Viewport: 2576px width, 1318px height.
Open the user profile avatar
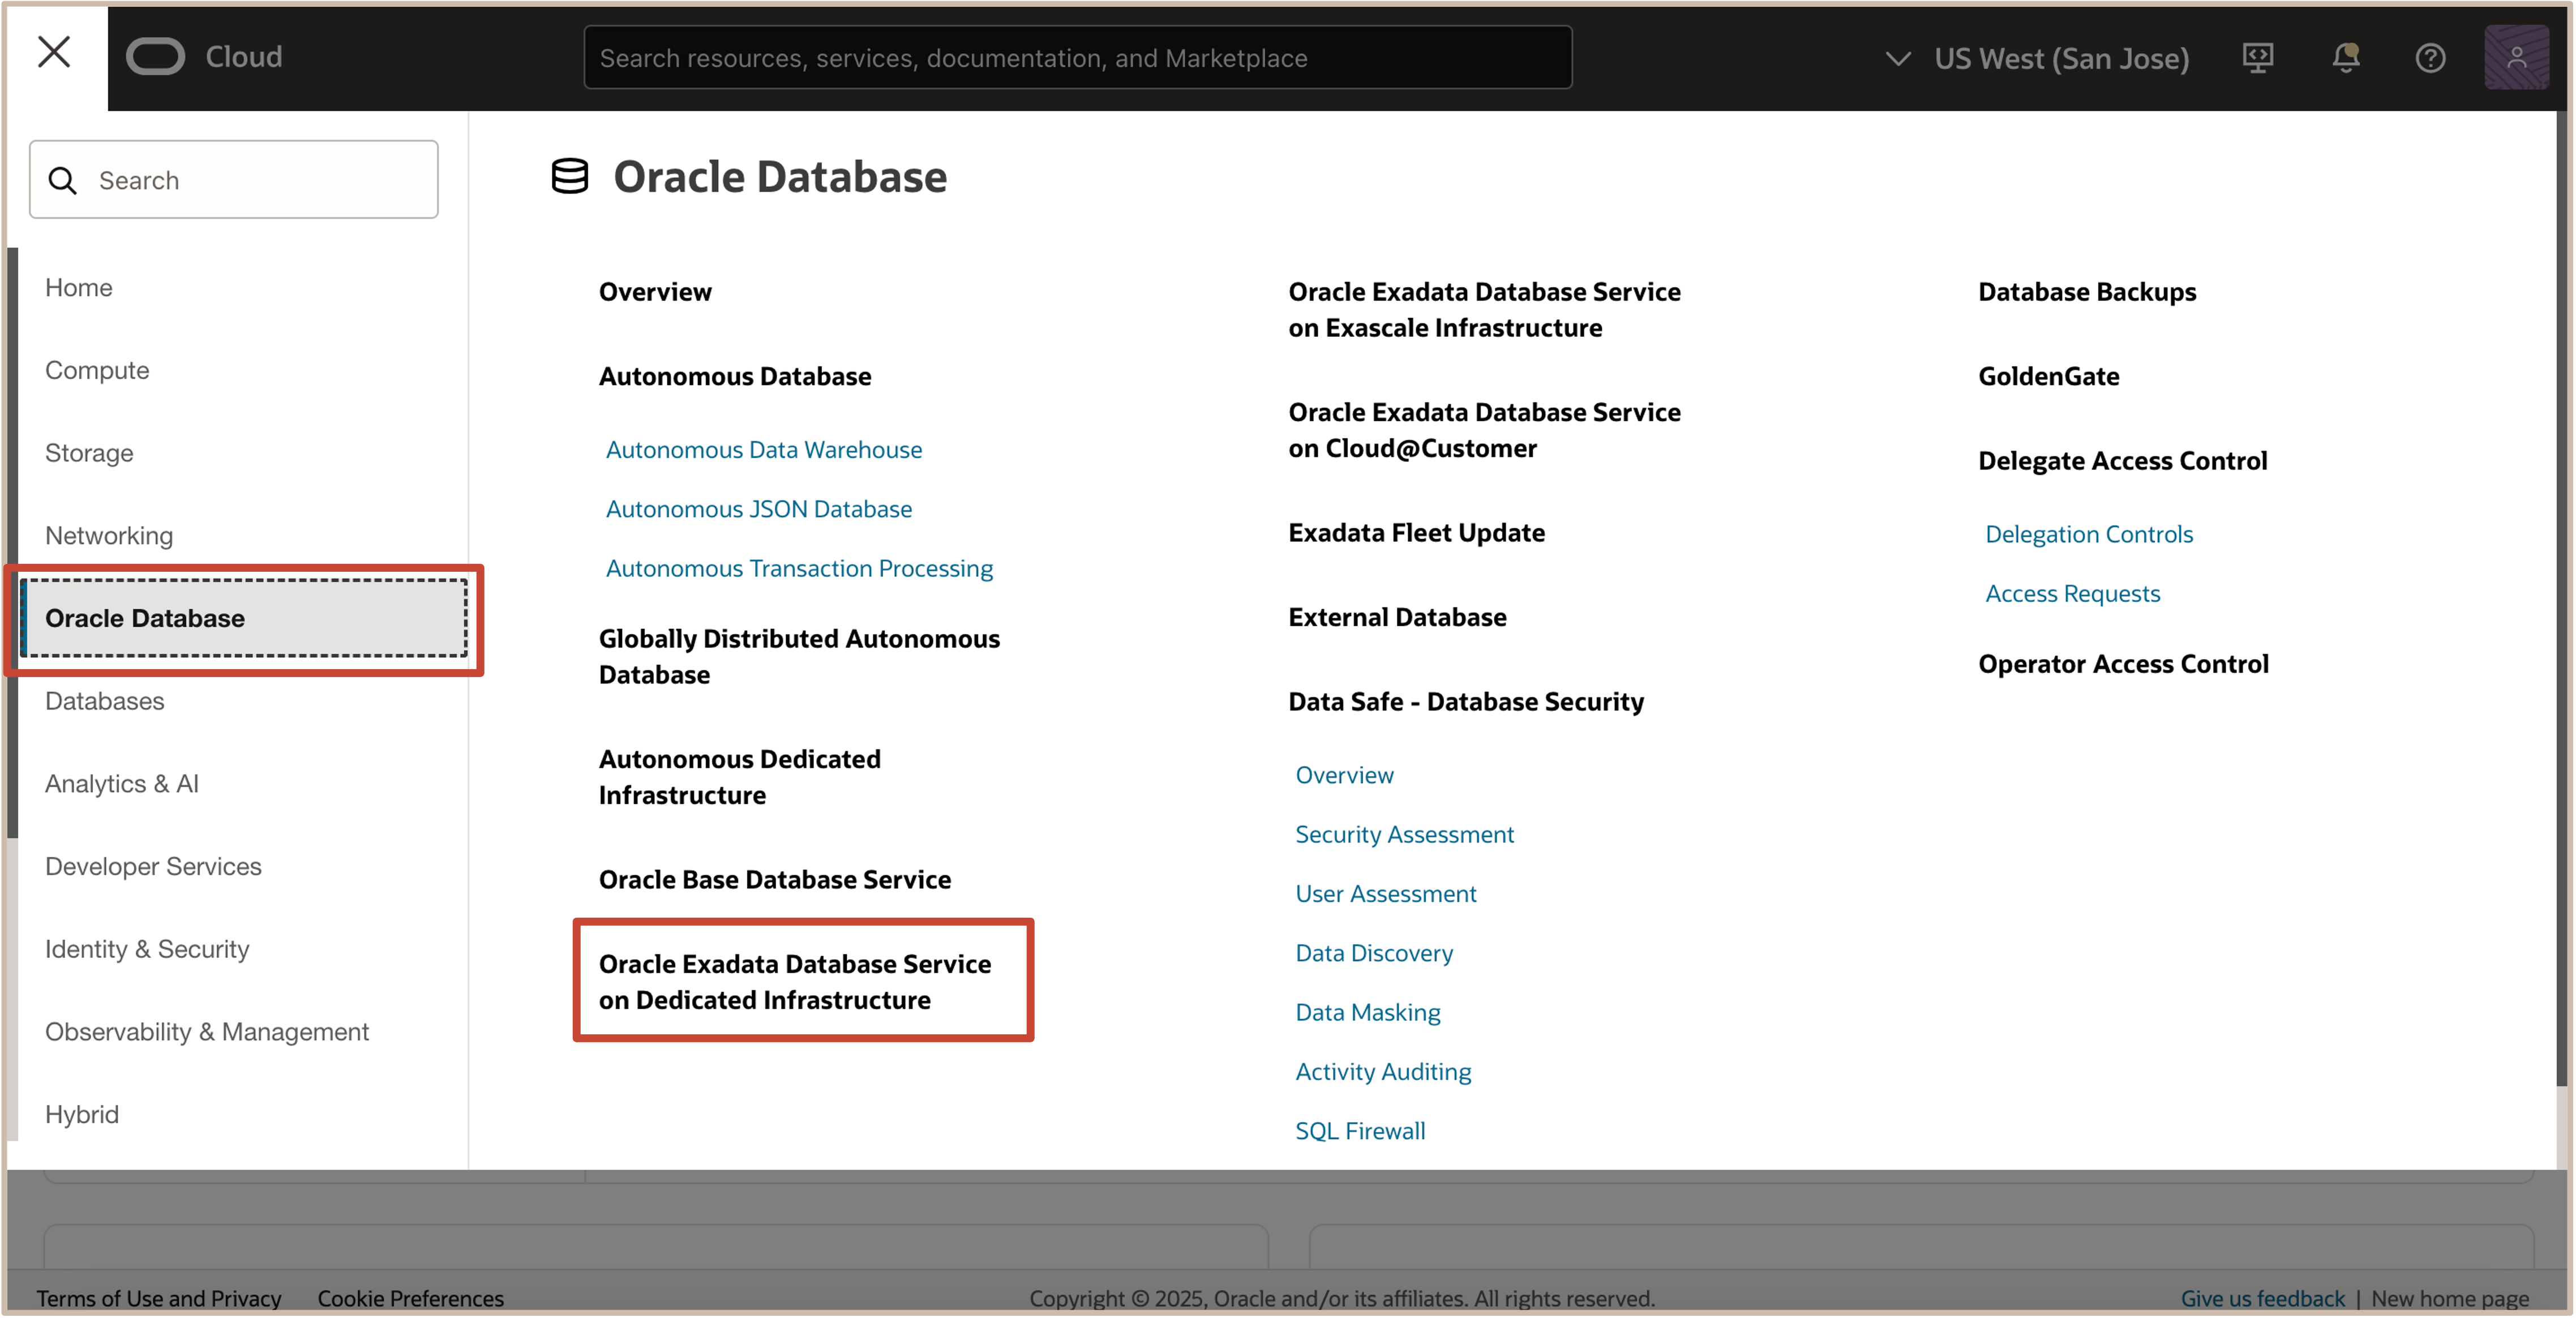click(2516, 58)
